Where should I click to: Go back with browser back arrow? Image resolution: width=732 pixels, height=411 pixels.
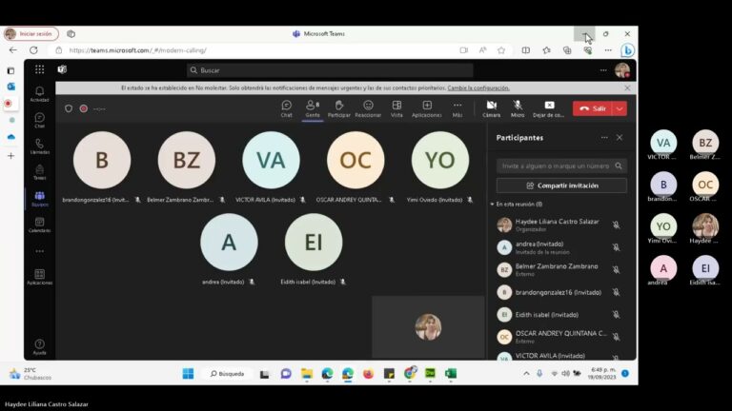[x=13, y=49]
